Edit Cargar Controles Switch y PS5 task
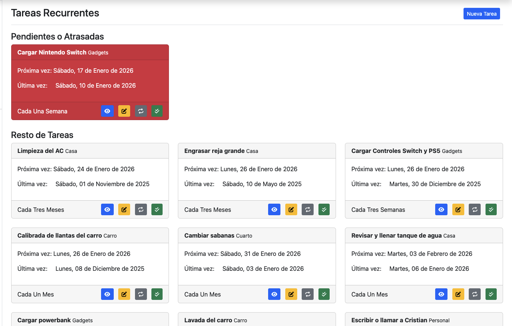Viewport: 512px width, 326px height. pyautogui.click(x=458, y=210)
